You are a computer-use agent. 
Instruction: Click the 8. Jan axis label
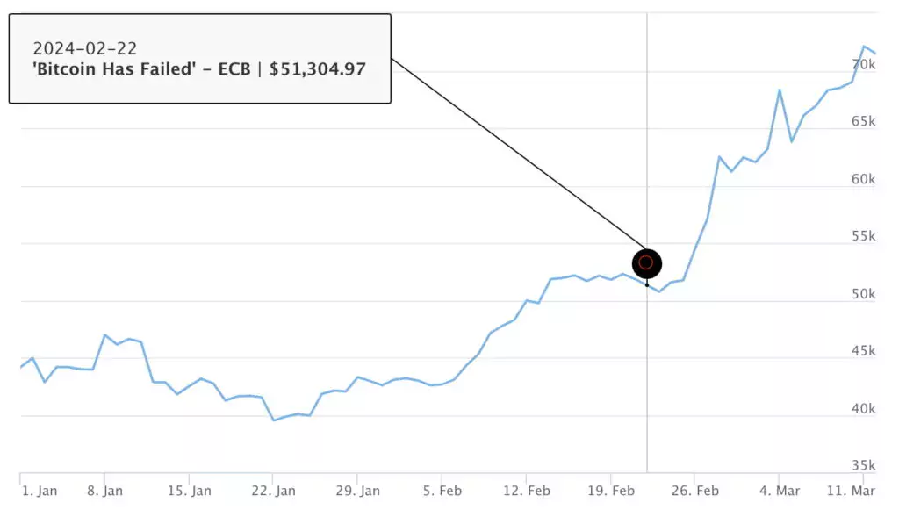105,491
